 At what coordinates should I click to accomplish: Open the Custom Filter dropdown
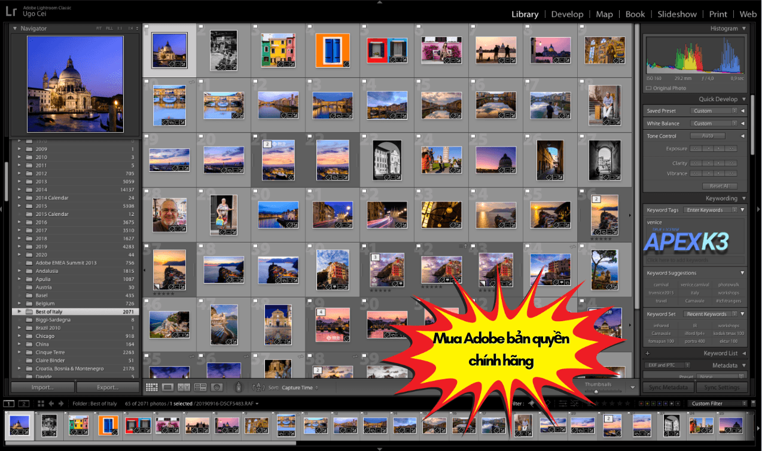click(x=717, y=404)
